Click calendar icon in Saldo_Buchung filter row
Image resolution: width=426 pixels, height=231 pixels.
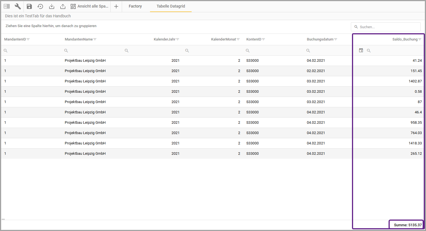coord(361,50)
